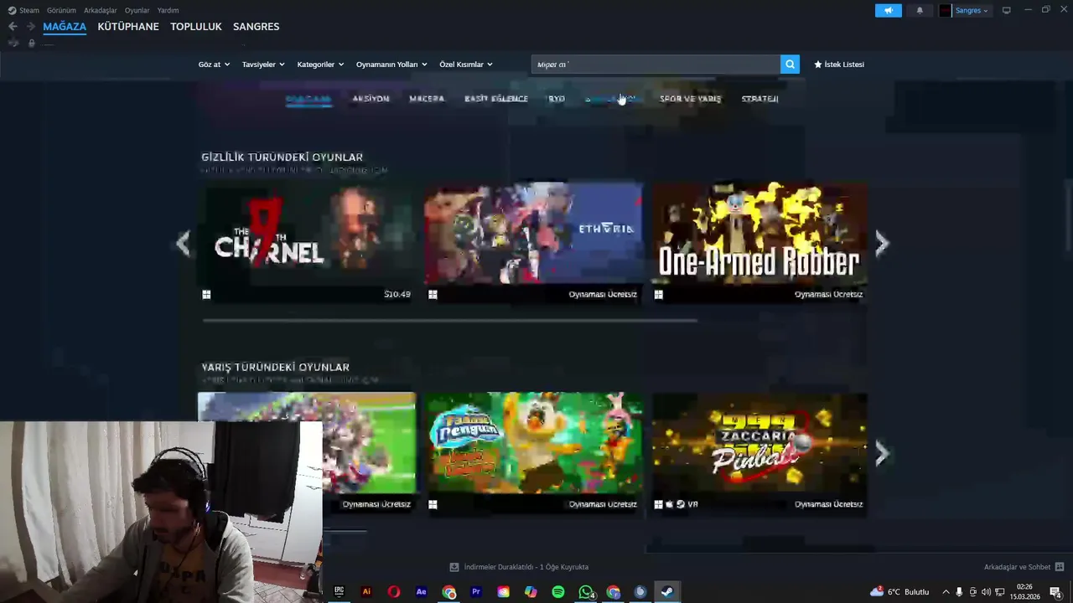Click stealth carousel scroll bar
Image resolution: width=1073 pixels, height=603 pixels.
449,320
